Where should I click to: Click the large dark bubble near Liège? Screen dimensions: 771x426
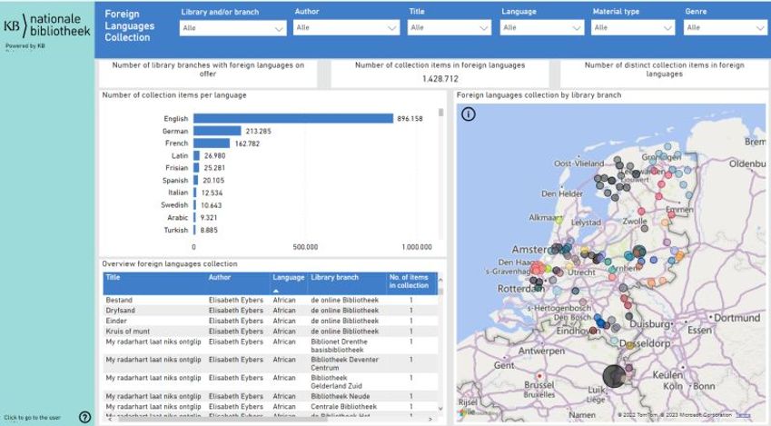pyautogui.click(x=615, y=375)
